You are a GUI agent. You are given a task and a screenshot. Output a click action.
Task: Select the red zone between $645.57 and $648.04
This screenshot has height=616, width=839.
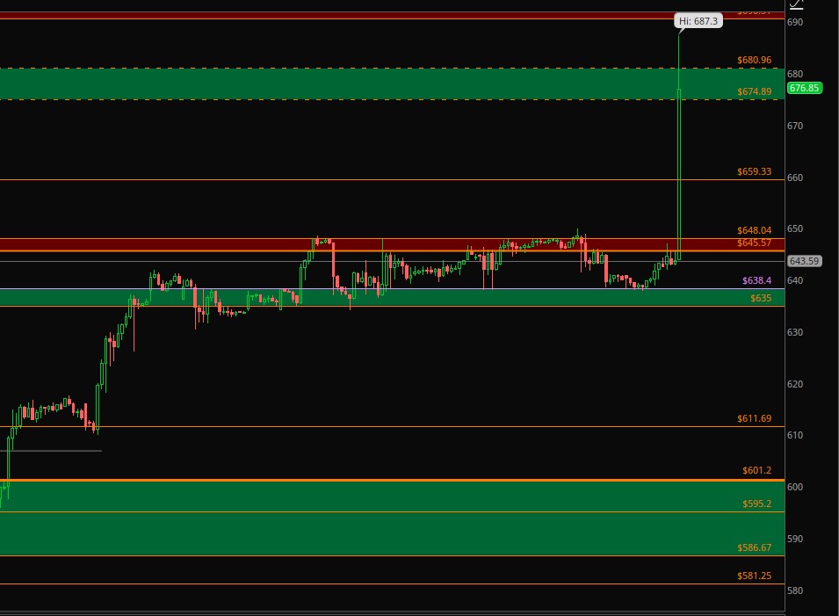coord(392,245)
